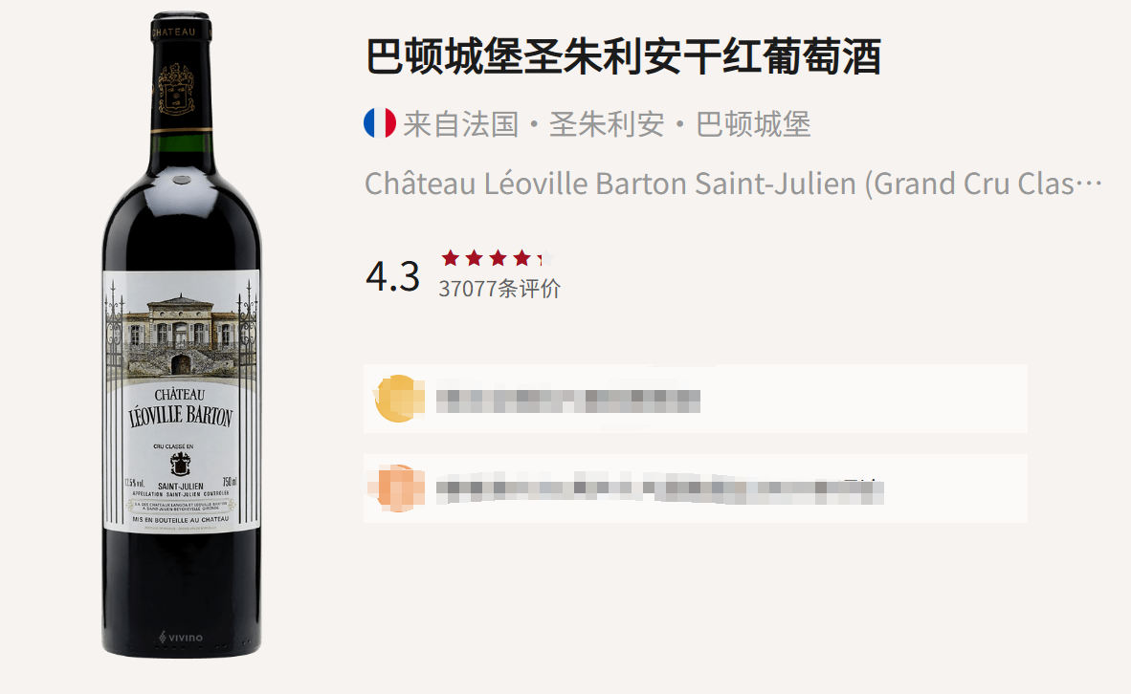This screenshot has height=694, width=1131.
Task: Click the Château Léoville Barton Saint-Julien subtitle
Action: click(734, 184)
